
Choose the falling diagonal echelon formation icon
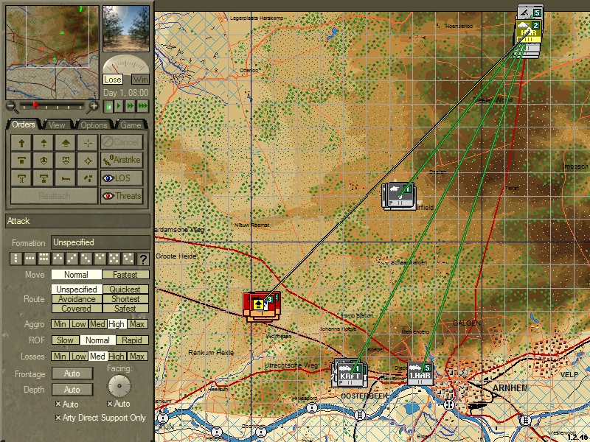click(x=86, y=259)
